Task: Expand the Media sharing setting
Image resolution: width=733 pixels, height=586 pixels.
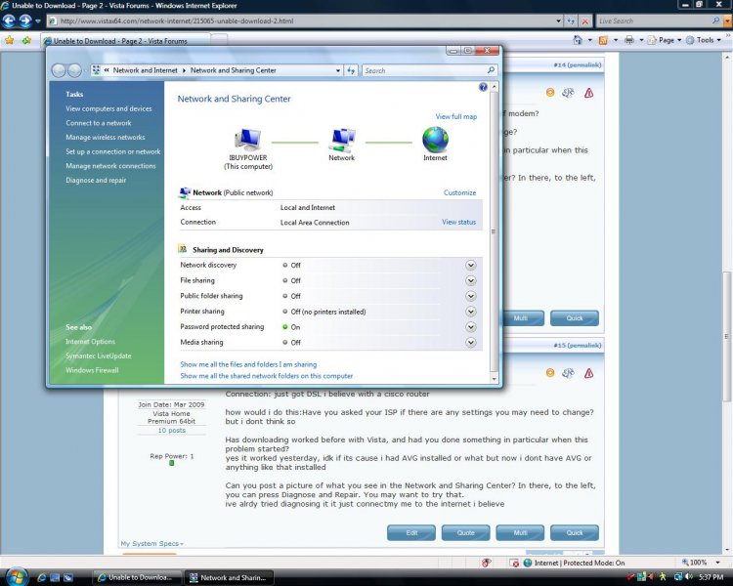Action: (x=471, y=343)
